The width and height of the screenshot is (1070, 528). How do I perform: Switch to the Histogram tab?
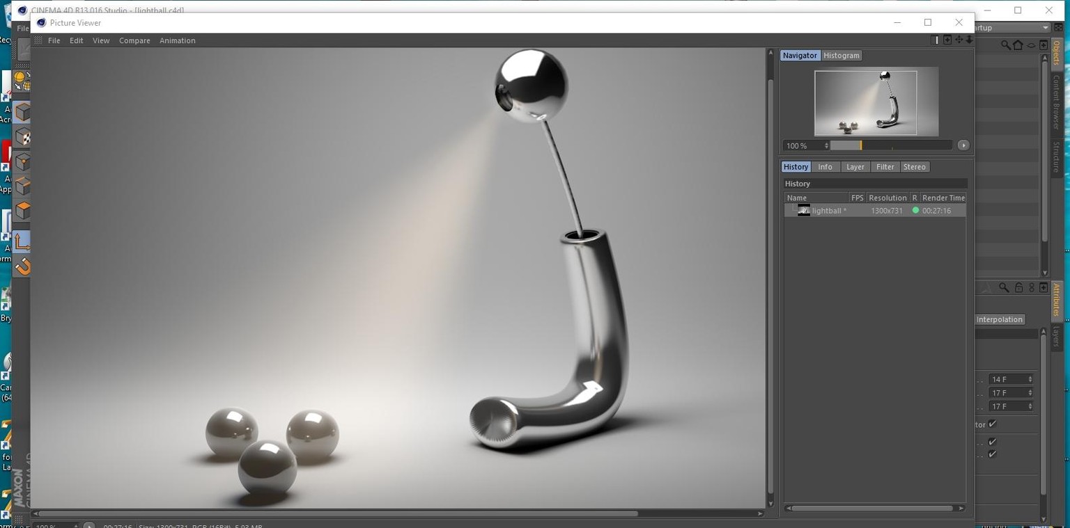click(x=842, y=56)
